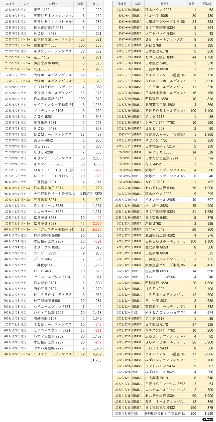Click the 丸紅 8002 stock name

click(42, 69)
